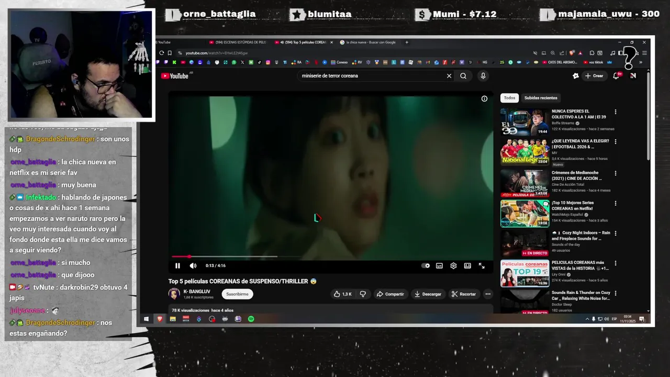Switch the player to theater mode
The width and height of the screenshot is (670, 377).
467,266
